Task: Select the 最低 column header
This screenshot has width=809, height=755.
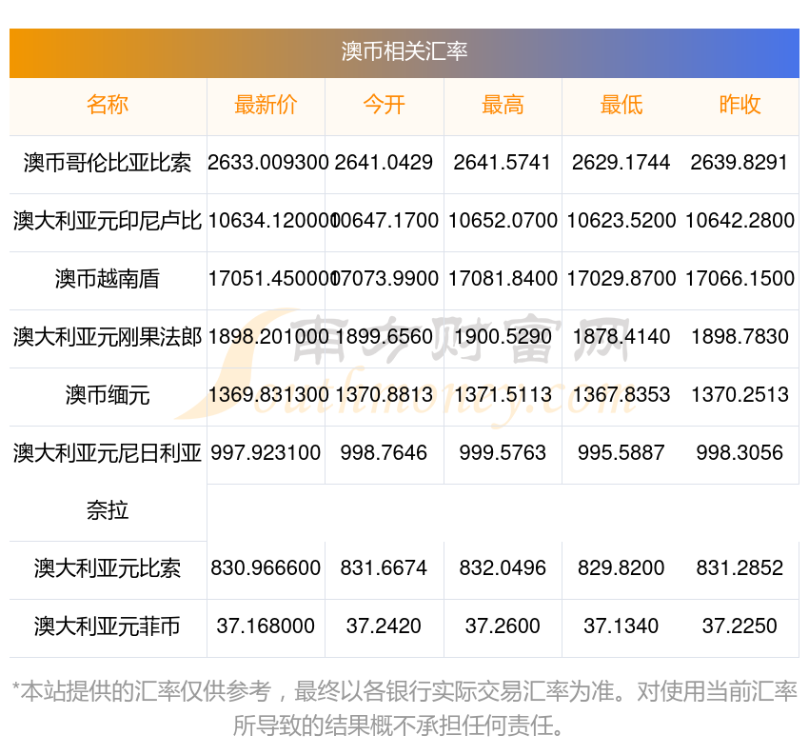Action: point(622,105)
